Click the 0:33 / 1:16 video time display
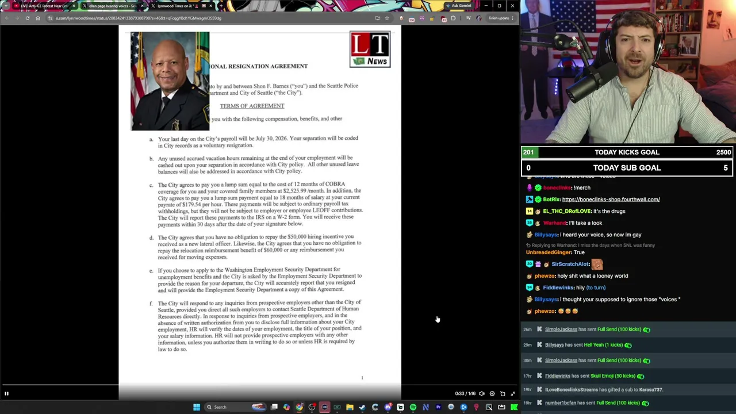The width and height of the screenshot is (736, 414). (x=465, y=394)
